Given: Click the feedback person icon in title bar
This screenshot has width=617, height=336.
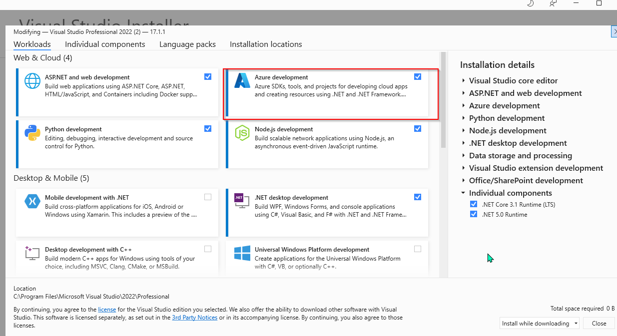Looking at the screenshot, I should tap(553, 3).
